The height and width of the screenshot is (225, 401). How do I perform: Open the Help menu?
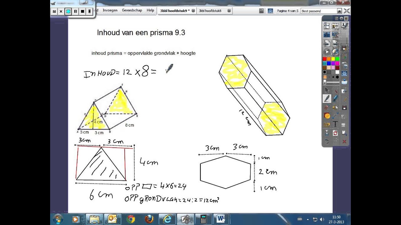tap(150, 10)
